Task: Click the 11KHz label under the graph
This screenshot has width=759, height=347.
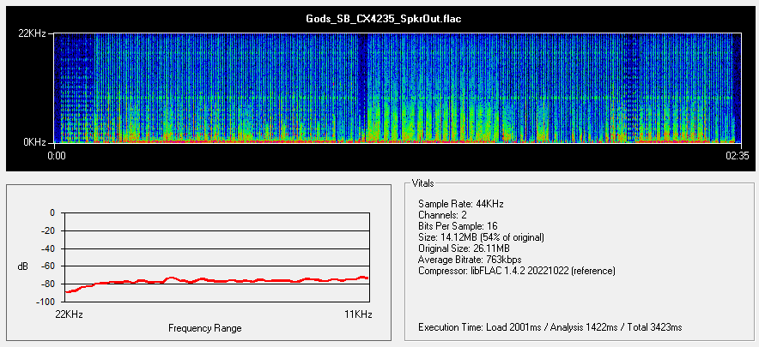Action: (358, 315)
